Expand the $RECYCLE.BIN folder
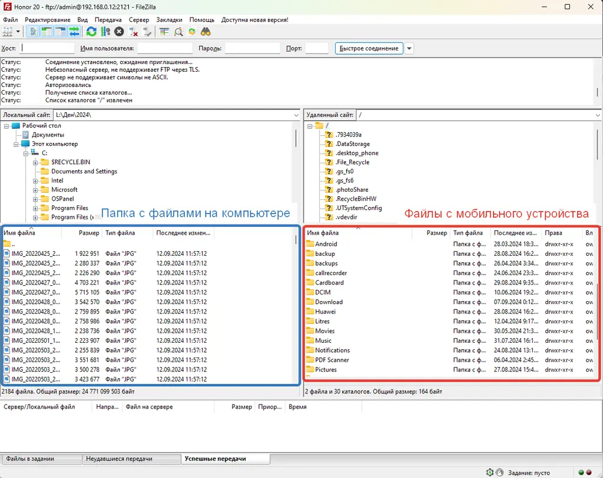Viewport: 603px width, 478px height. (x=35, y=163)
